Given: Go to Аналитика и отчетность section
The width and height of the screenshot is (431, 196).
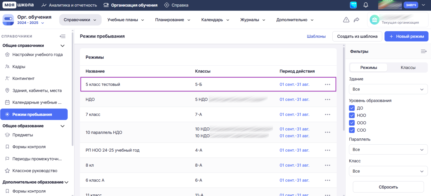Looking at the screenshot, I should coord(69,5).
